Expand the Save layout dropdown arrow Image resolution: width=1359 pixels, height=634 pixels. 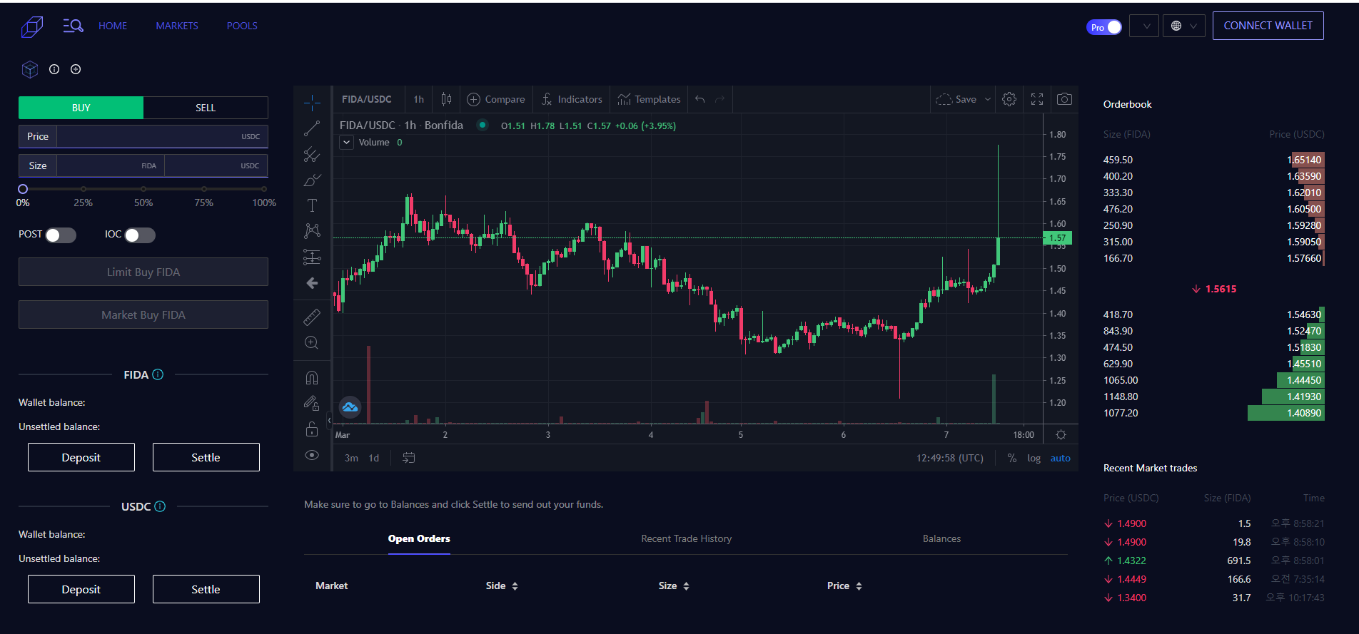pos(988,99)
